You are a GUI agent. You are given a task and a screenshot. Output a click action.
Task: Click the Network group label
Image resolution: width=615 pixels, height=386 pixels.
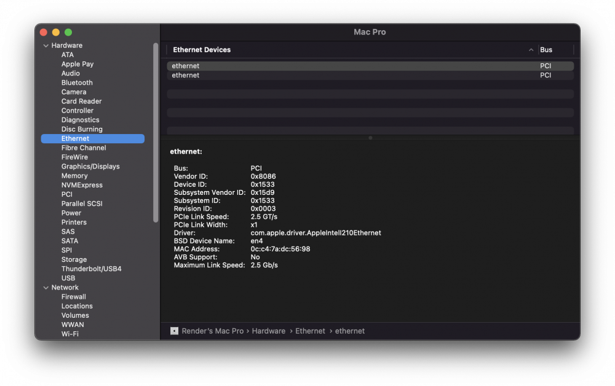click(x=65, y=288)
